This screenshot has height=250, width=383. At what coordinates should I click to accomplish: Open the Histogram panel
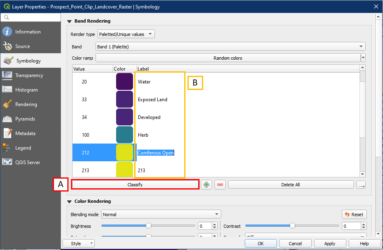coord(26,90)
